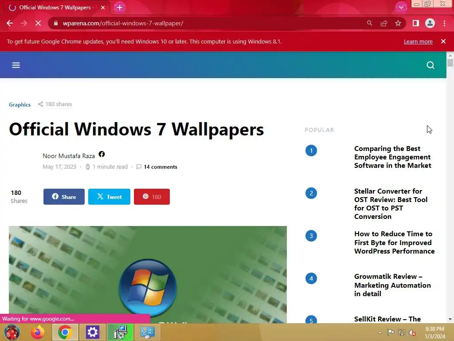The height and width of the screenshot is (341, 454).
Task: Open the Control Panel taskbar icon
Action: point(147,332)
